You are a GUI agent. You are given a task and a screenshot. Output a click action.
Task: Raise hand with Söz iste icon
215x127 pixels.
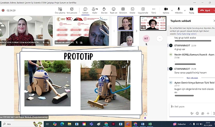click(x=104, y=10)
